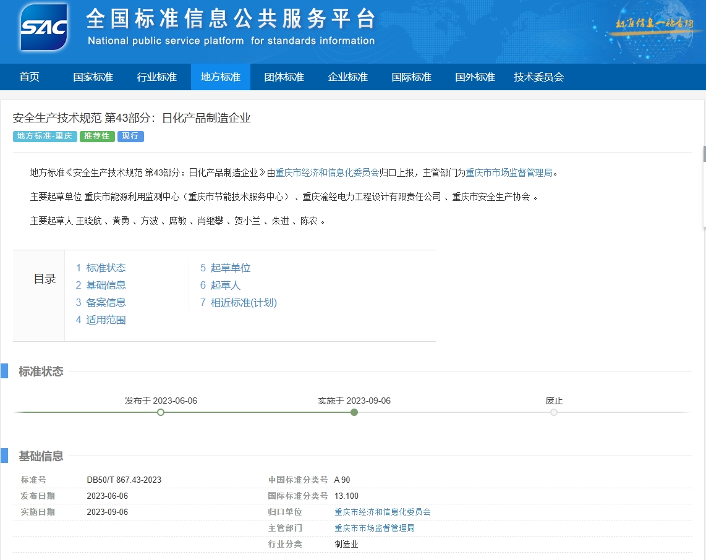Jump to 标准状态 via the contents list

click(x=107, y=268)
